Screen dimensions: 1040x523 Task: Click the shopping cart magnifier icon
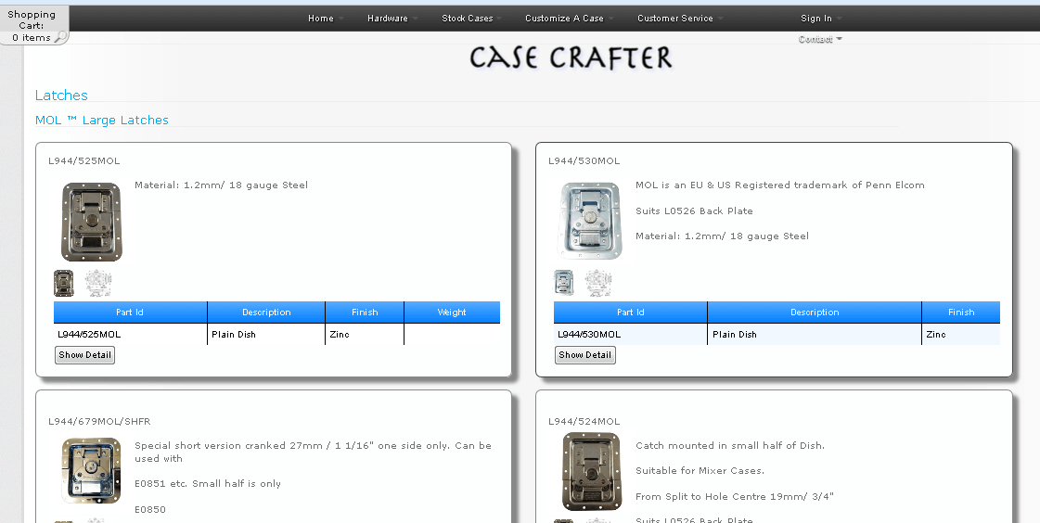tap(60, 38)
